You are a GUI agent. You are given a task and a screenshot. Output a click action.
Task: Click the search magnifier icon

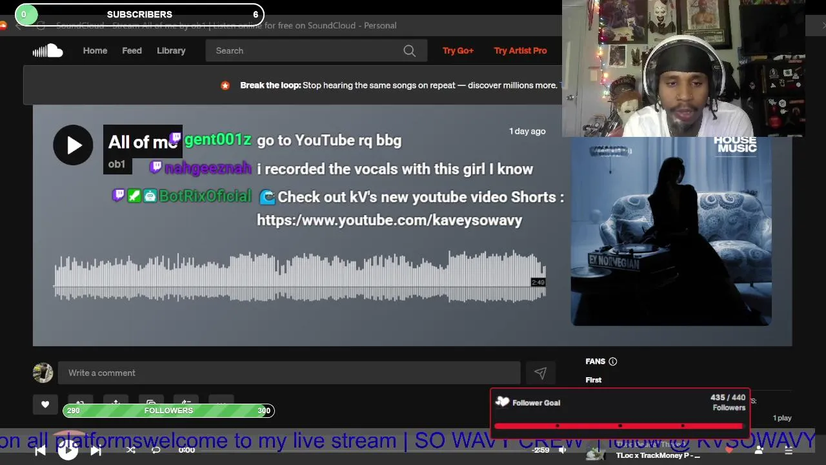click(x=410, y=50)
